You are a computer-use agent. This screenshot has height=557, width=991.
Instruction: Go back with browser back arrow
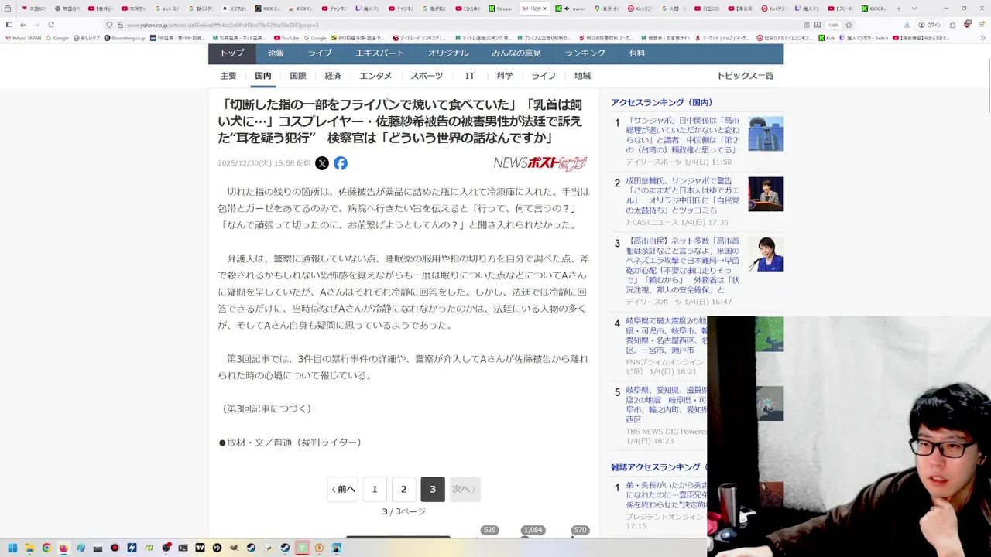click(23, 25)
